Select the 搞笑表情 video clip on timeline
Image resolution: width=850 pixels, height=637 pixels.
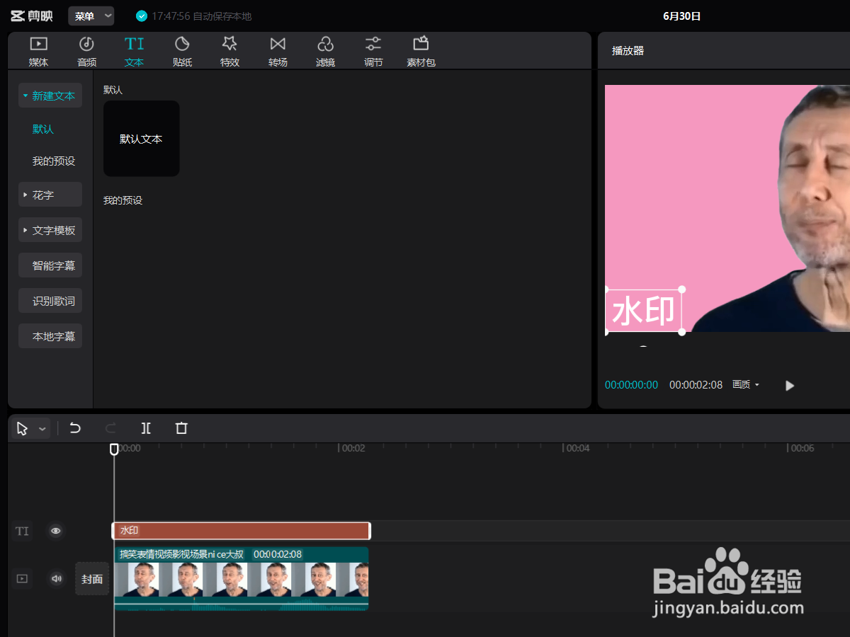241,578
